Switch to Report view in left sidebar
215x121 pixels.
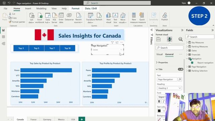click(3, 30)
